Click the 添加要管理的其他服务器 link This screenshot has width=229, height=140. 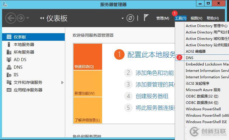coord(155,84)
